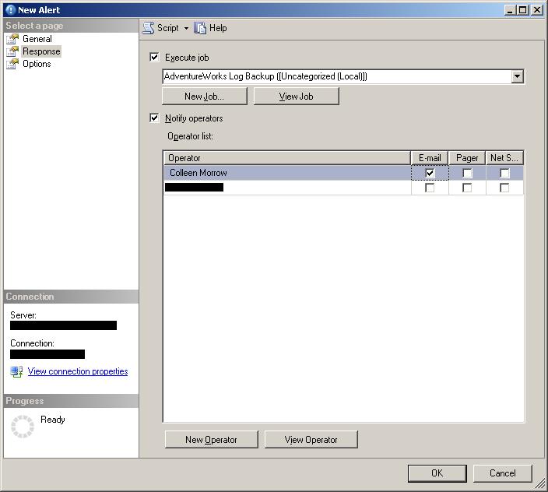Image resolution: width=548 pixels, height=492 pixels.
Task: Click the Options page icon
Action: point(12,64)
